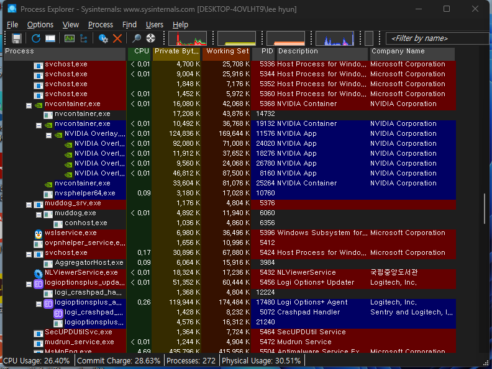
Task: Click the Find handle or DLL magnifier icon
Action: coord(137,38)
